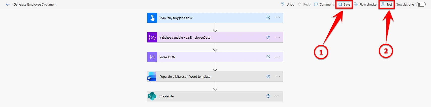
Task: Toggle the New designer switch
Action: pyautogui.click(x=421, y=4)
